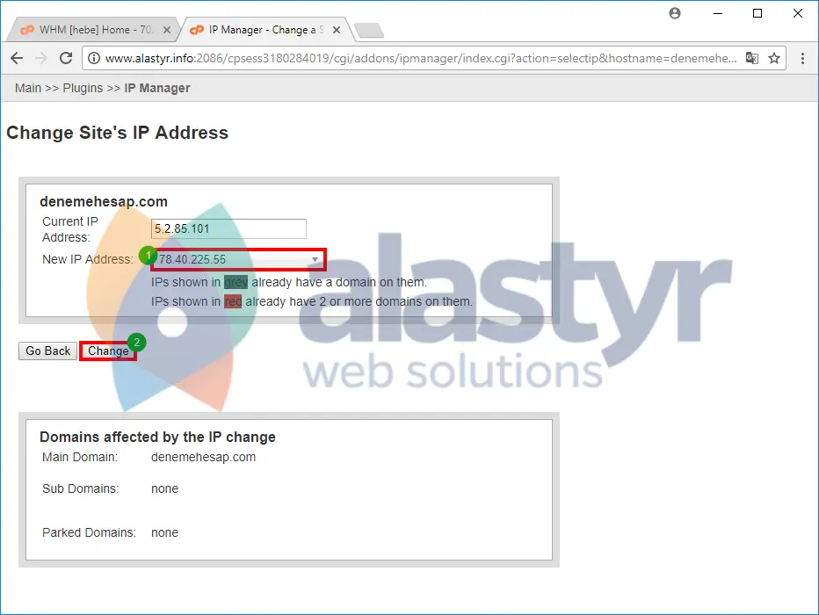819x615 pixels.
Task: Reload the page using the refresh icon
Action: [x=66, y=58]
